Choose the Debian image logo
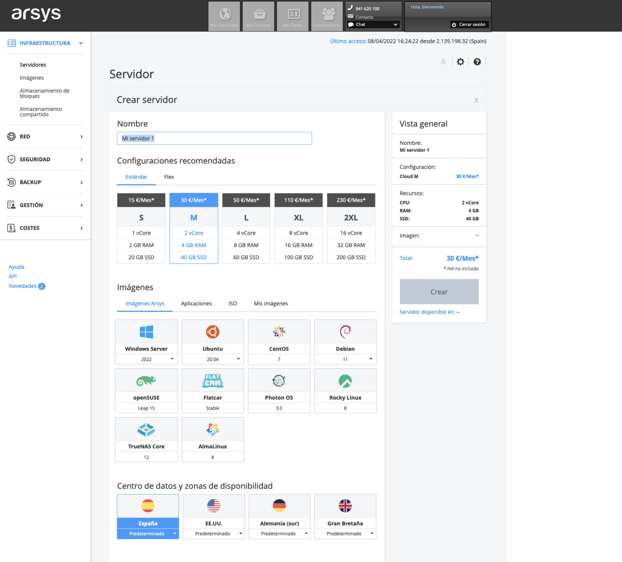This screenshot has height=562, width=622. pyautogui.click(x=345, y=332)
